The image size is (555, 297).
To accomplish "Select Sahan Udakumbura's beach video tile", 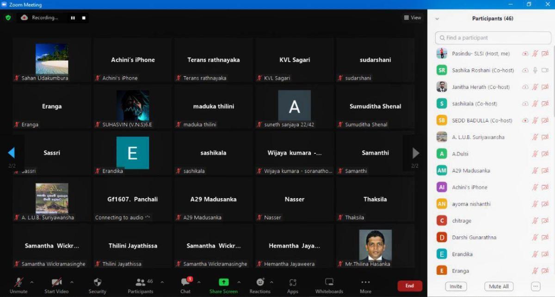I will [52, 60].
